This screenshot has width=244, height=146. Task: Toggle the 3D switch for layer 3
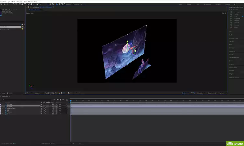point(53,108)
